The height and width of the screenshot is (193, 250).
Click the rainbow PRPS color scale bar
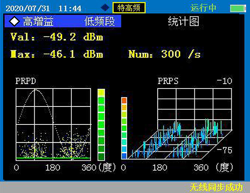tap(124, 128)
